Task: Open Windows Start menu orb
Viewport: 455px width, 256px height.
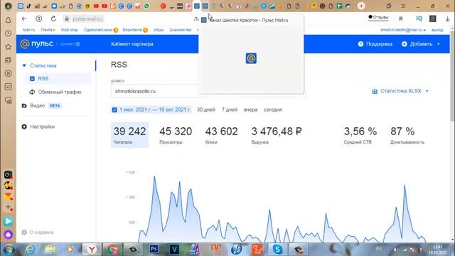Action: tap(9, 250)
